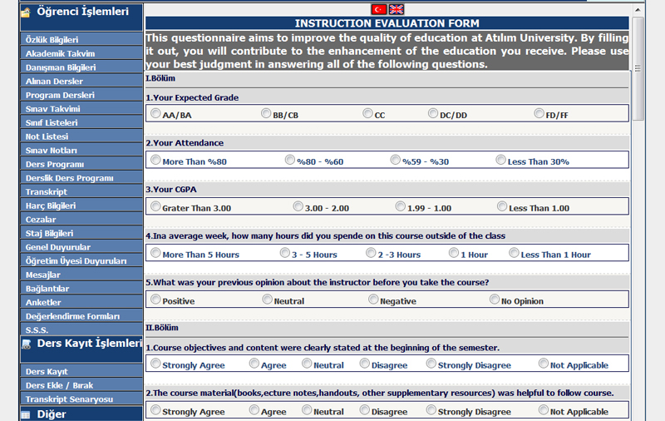Go to Danışman Bilgileri
The image size is (665, 421).
click(81, 67)
